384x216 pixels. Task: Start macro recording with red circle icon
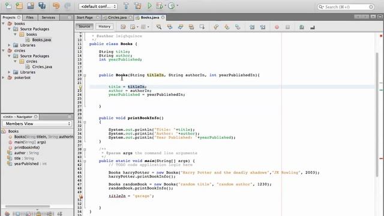(277, 27)
